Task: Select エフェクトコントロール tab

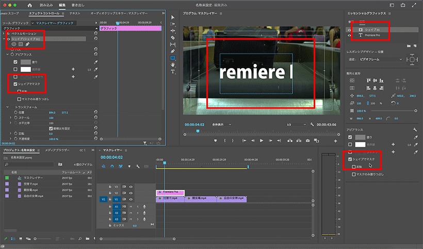Action: tap(44, 13)
